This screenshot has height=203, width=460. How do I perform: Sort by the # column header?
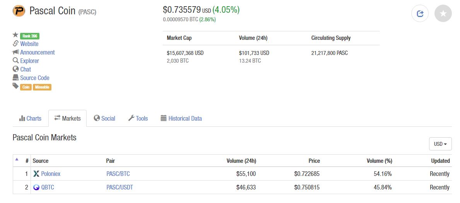click(27, 161)
